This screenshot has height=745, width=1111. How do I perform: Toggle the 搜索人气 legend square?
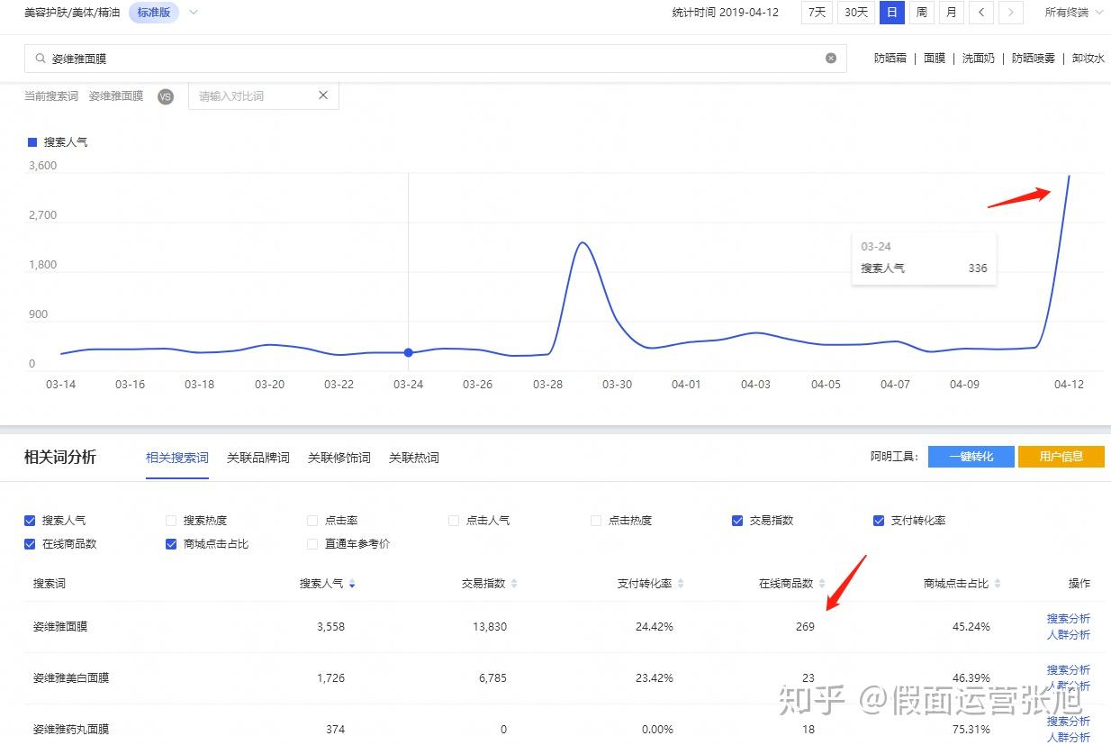pyautogui.click(x=32, y=142)
